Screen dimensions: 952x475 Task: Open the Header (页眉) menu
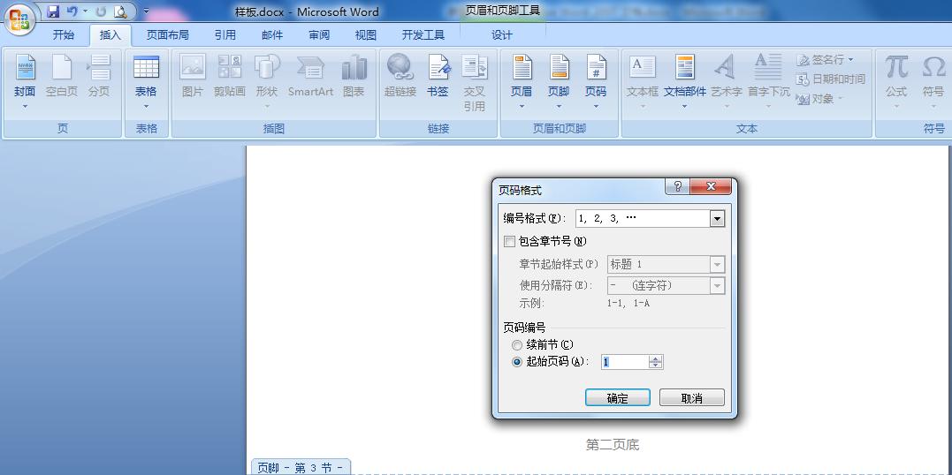pos(522,82)
